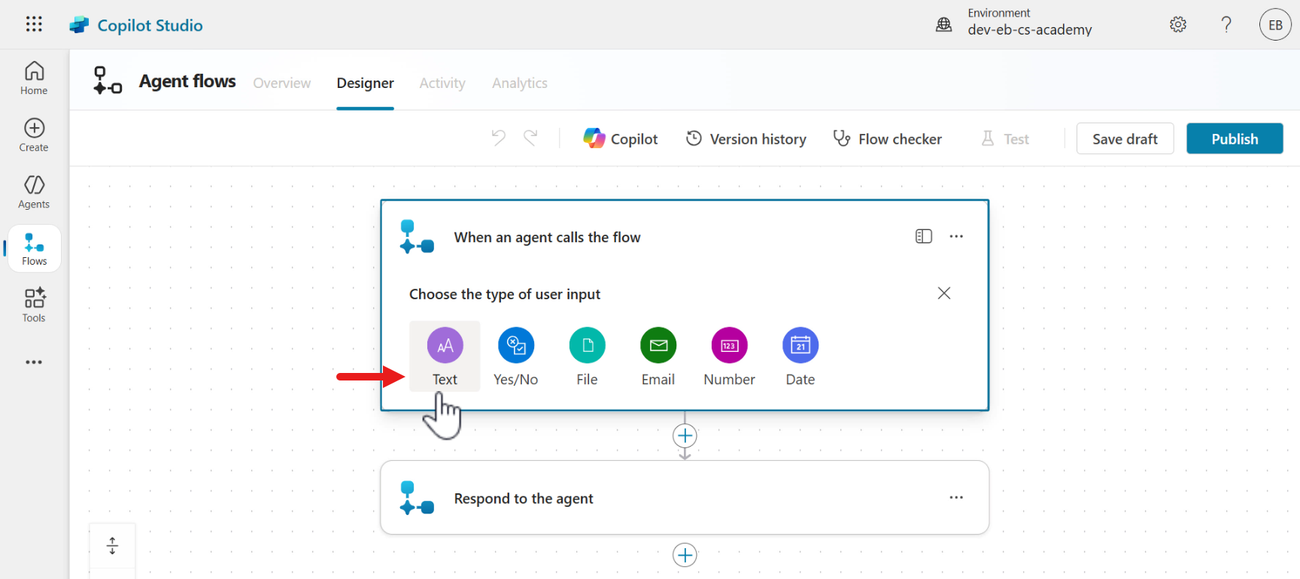
Task: Toggle the trigger card side panel view
Action: pyautogui.click(x=923, y=237)
